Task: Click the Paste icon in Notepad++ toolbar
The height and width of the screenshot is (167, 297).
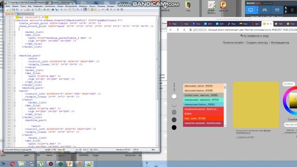Action: pyautogui.click(x=39, y=9)
